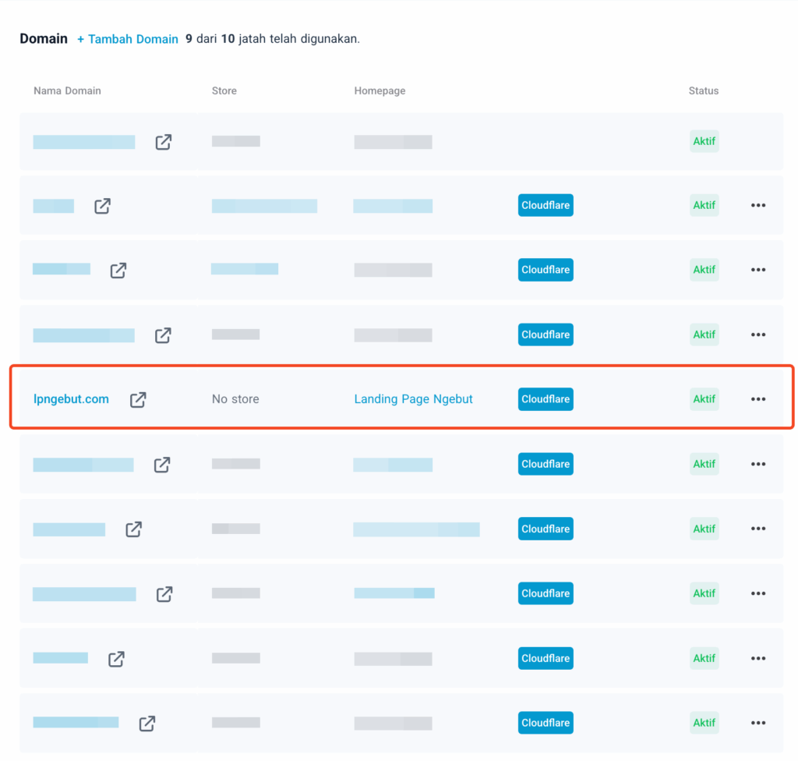Select the Nama Domain column header

coord(67,90)
